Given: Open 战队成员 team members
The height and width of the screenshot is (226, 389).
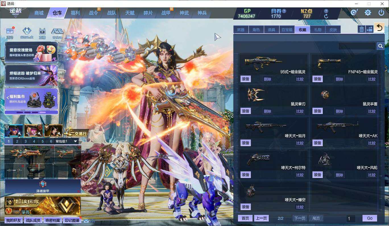Looking at the screenshot, I should [x=33, y=221].
